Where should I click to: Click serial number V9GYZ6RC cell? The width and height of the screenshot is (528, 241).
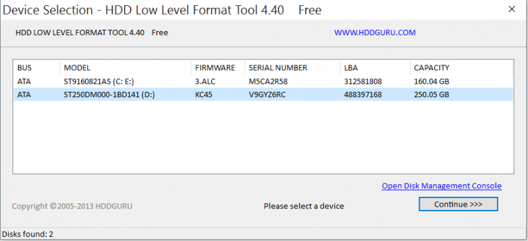(x=267, y=94)
